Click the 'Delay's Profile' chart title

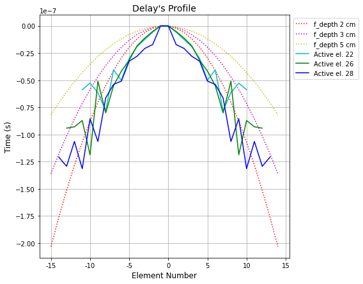click(164, 8)
